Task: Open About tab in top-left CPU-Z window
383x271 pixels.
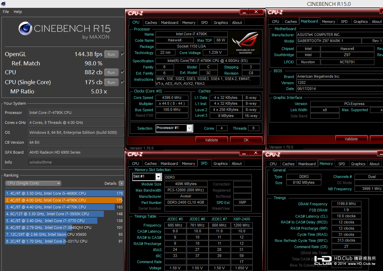Action: click(237, 23)
